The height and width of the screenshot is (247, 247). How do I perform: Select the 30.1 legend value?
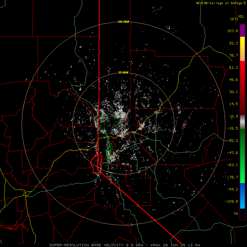[234, 92]
